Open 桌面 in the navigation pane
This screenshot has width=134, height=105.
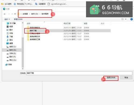10,43
